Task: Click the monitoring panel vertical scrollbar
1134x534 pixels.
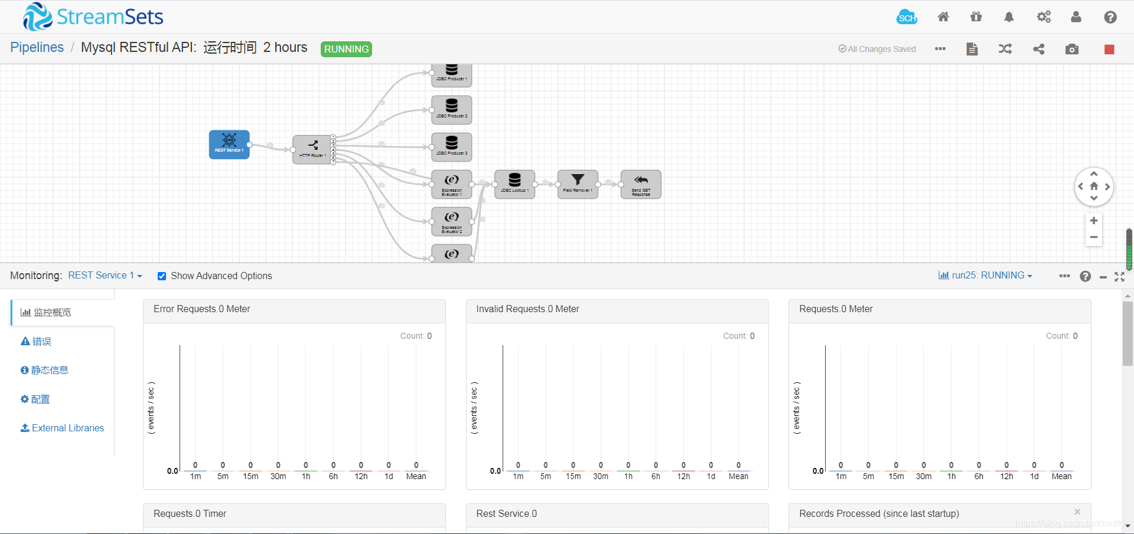Action: coord(1128,334)
